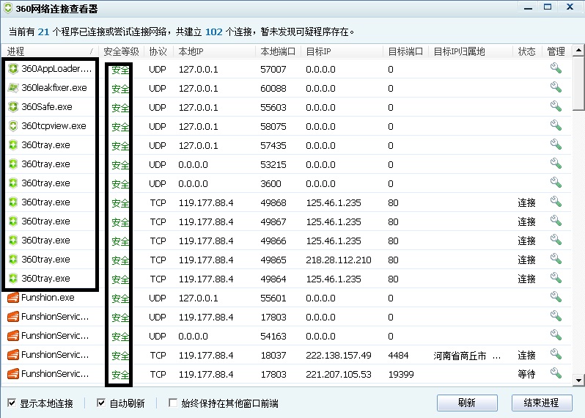Select the 360Safe.exe process name
The width and height of the screenshot is (585, 418).
[47, 107]
